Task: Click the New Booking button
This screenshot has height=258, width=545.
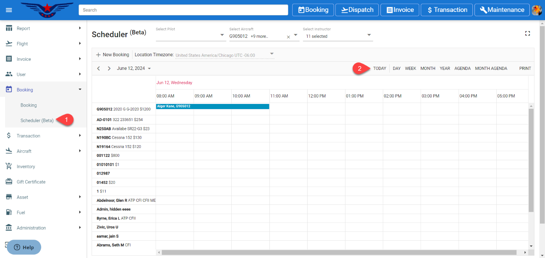Action: [x=112, y=55]
